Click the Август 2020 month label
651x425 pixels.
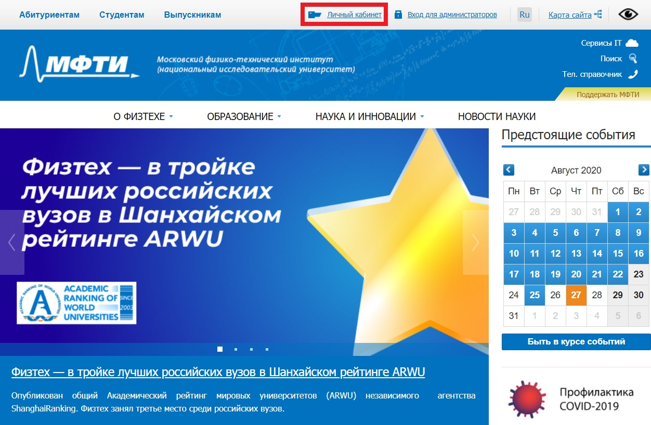576,170
